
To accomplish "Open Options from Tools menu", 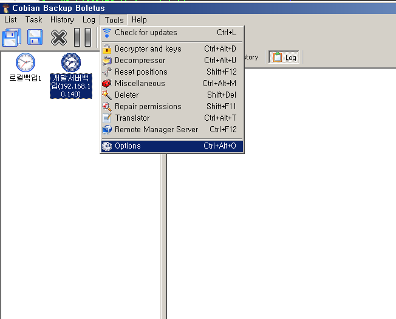I will (172, 146).
